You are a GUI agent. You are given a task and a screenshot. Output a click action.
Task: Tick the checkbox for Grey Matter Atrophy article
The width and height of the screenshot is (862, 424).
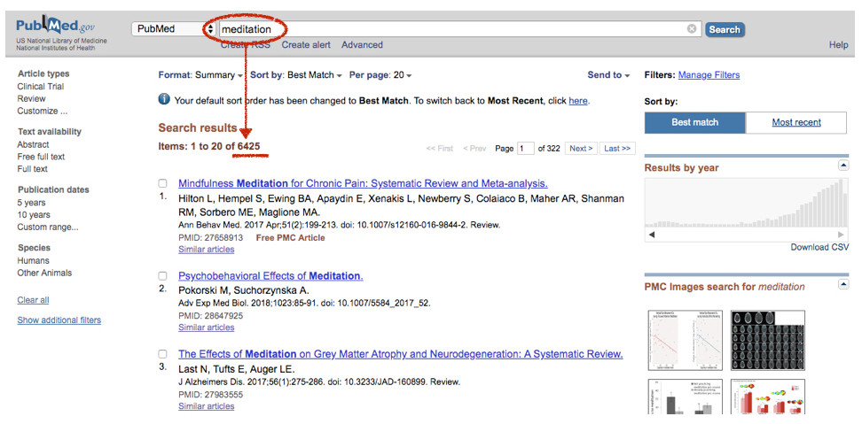[x=162, y=354]
